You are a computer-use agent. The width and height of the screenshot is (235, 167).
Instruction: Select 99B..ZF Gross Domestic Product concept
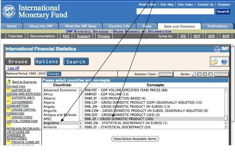[x=154, y=119]
